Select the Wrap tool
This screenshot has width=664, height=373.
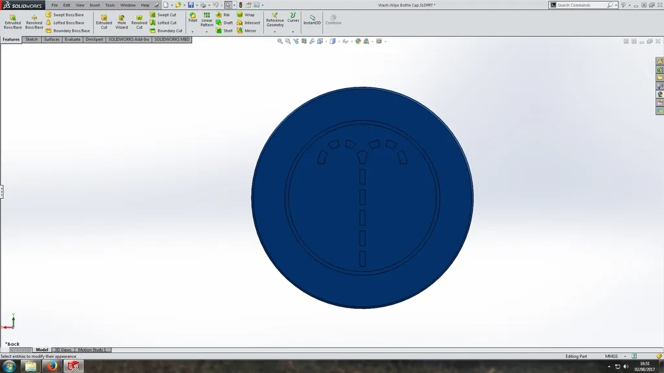tap(246, 15)
